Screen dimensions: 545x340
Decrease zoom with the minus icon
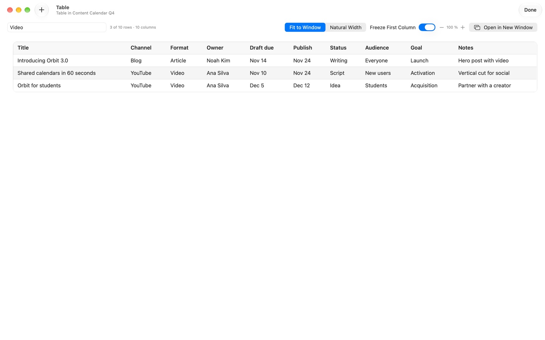pyautogui.click(x=441, y=27)
